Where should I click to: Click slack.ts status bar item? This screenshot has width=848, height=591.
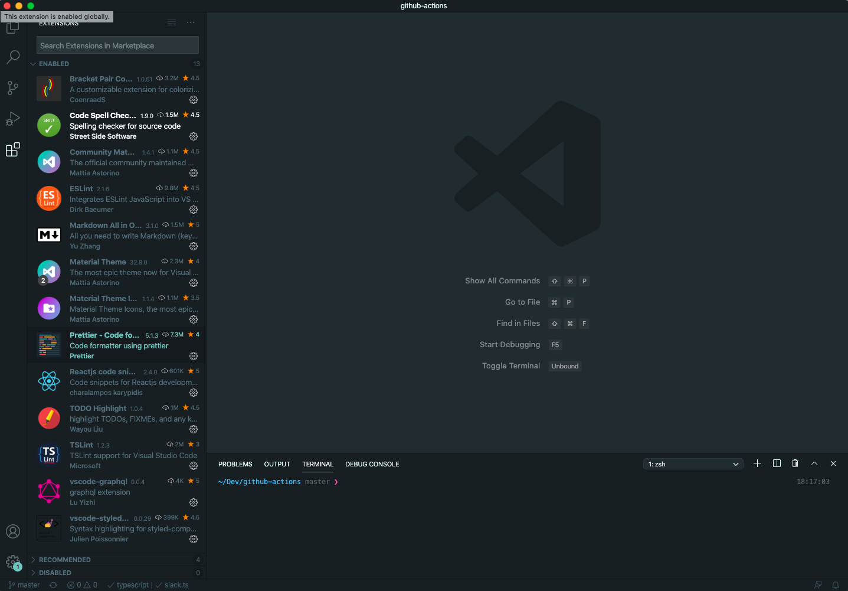(x=172, y=585)
